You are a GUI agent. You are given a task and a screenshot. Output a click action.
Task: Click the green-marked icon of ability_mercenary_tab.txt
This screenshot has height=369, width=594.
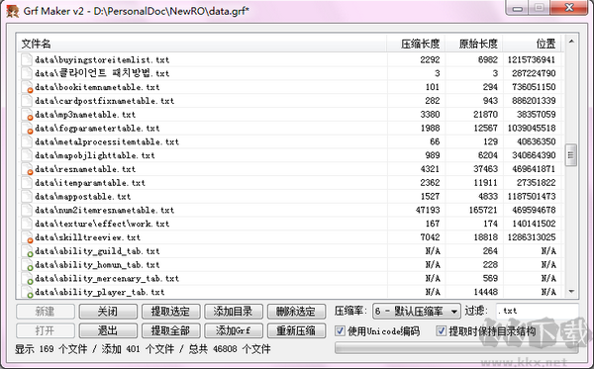(x=27, y=278)
